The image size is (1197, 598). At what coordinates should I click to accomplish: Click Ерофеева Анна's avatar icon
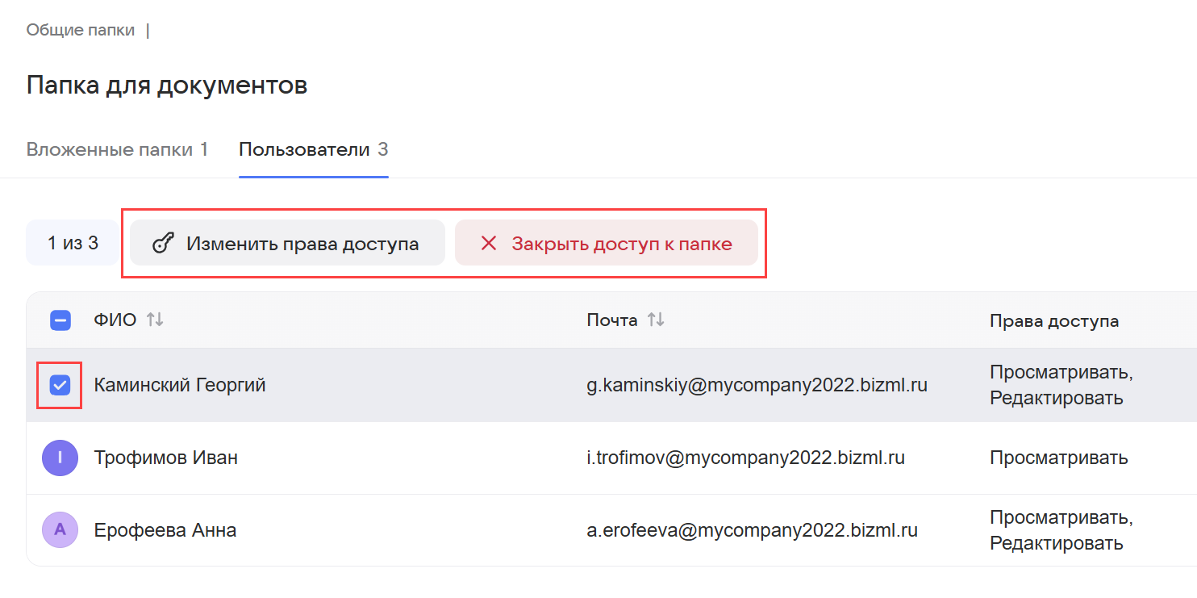pos(60,530)
